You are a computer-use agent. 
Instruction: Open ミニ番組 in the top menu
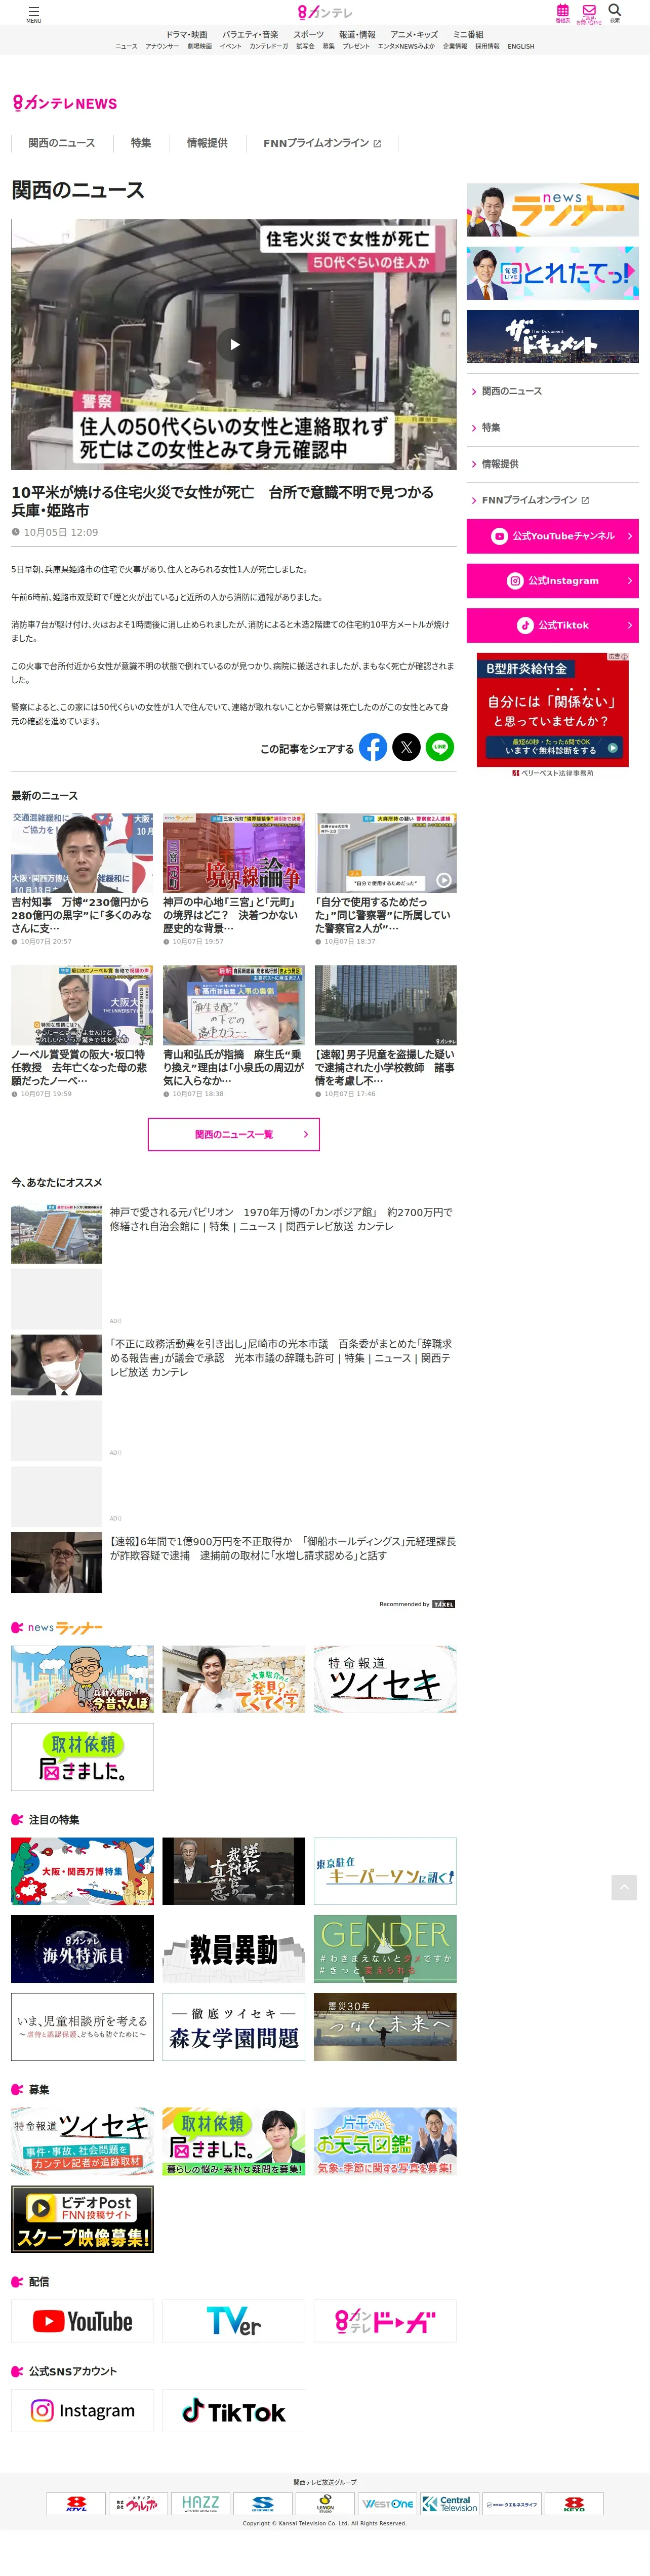[x=468, y=34]
